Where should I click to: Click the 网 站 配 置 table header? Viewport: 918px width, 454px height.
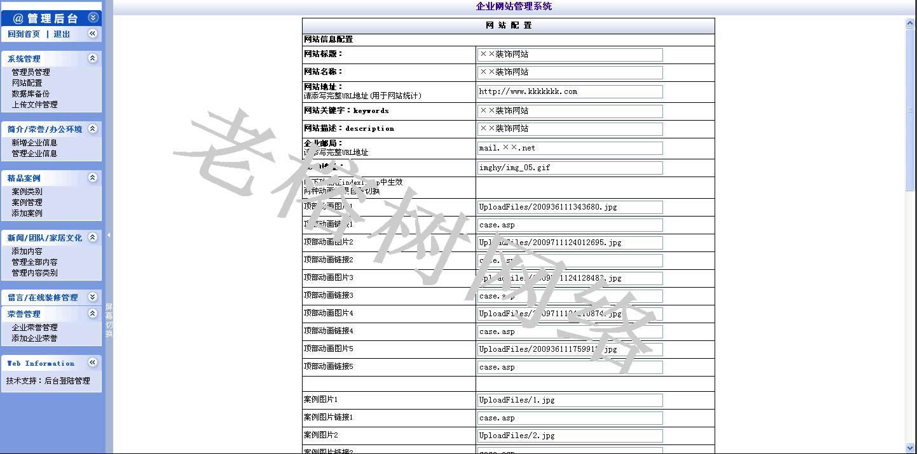tap(509, 25)
